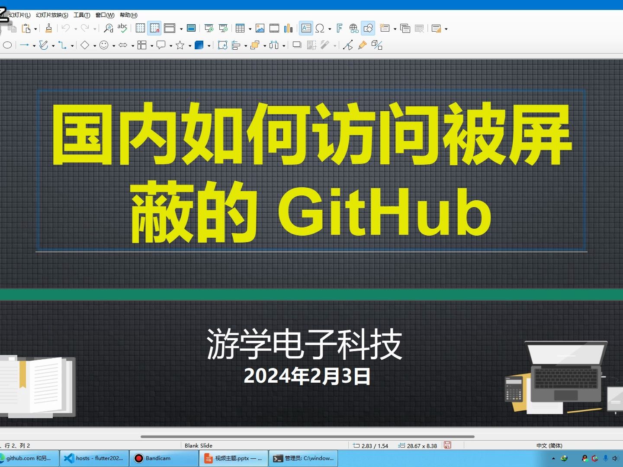
Task: Toggle Snap to Grid magnet icon
Action: pyautogui.click(x=154, y=29)
